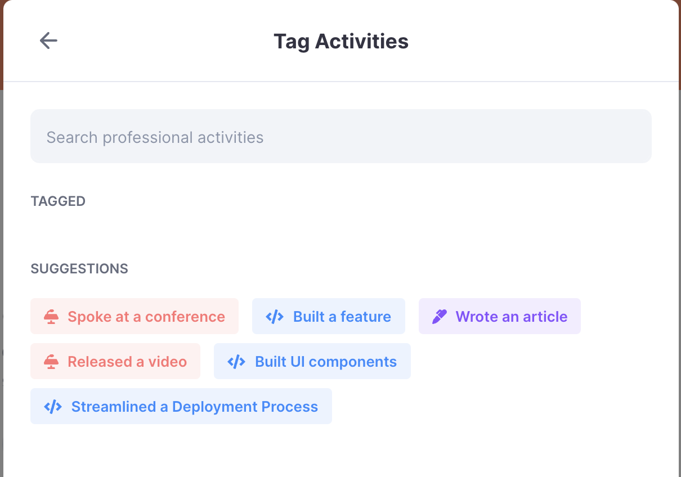Click the "Spoke at a conference" text label
This screenshot has width=681, height=477.
click(146, 316)
